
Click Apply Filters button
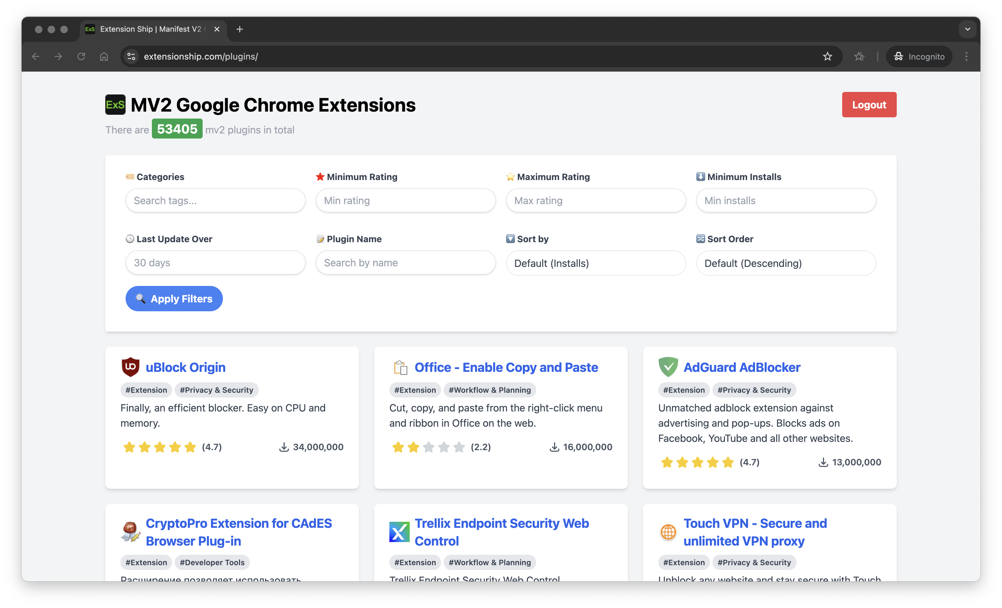174,299
